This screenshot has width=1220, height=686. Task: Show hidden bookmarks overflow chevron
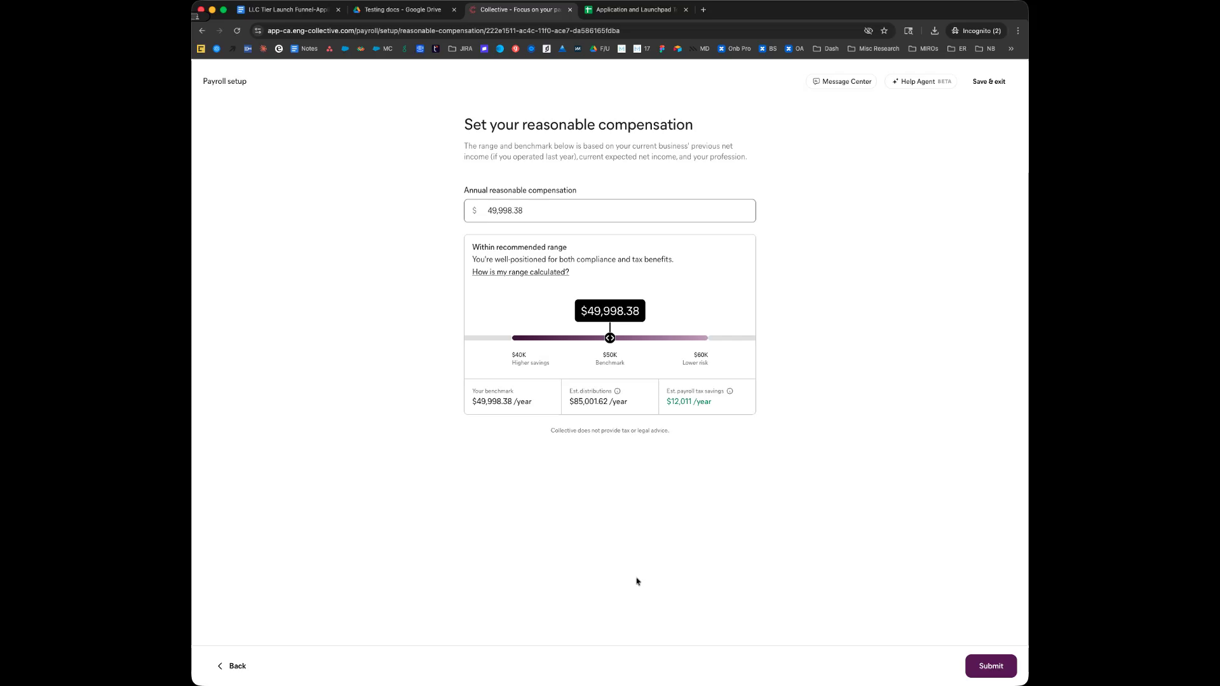[1011, 48]
